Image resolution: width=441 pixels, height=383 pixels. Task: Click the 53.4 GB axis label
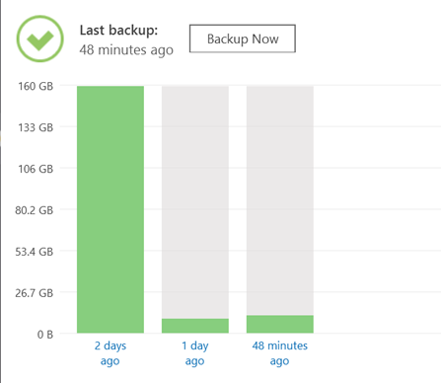click(x=35, y=252)
